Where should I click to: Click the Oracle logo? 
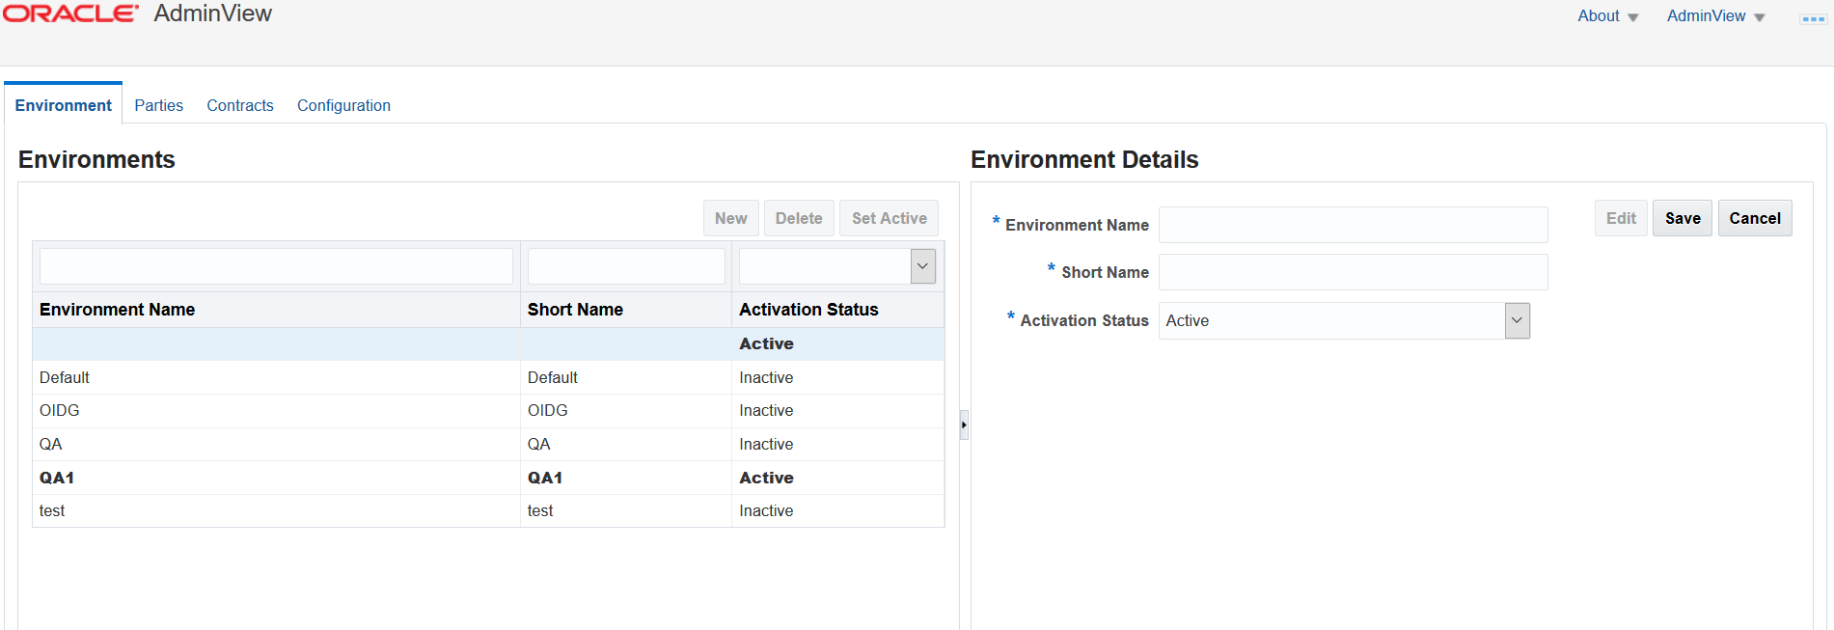[70, 14]
